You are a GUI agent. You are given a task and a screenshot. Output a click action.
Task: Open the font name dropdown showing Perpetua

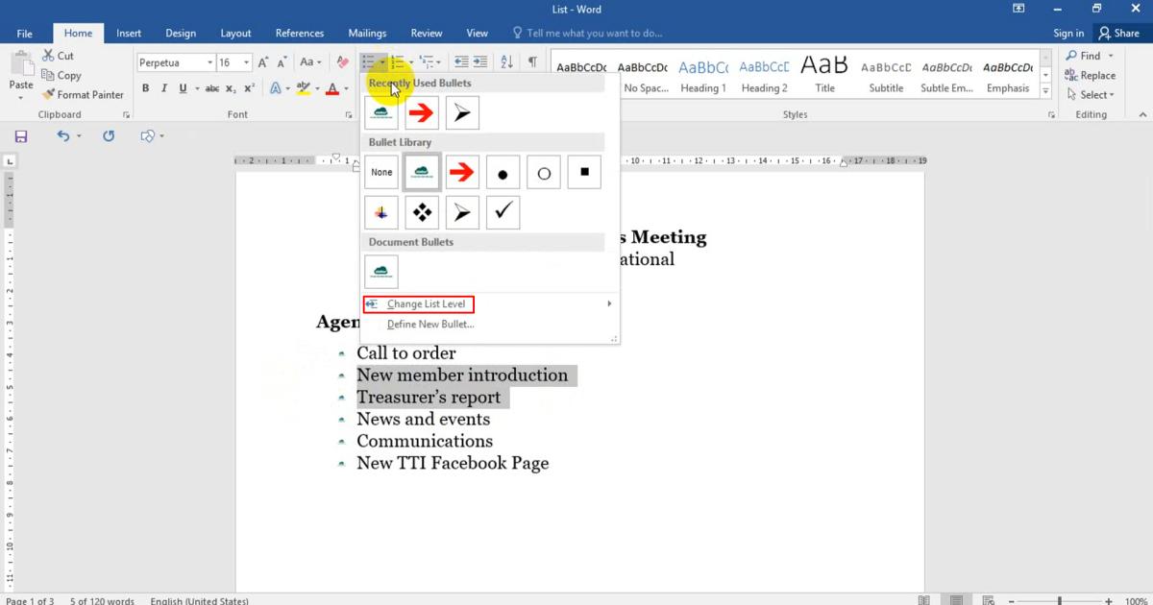click(x=209, y=62)
